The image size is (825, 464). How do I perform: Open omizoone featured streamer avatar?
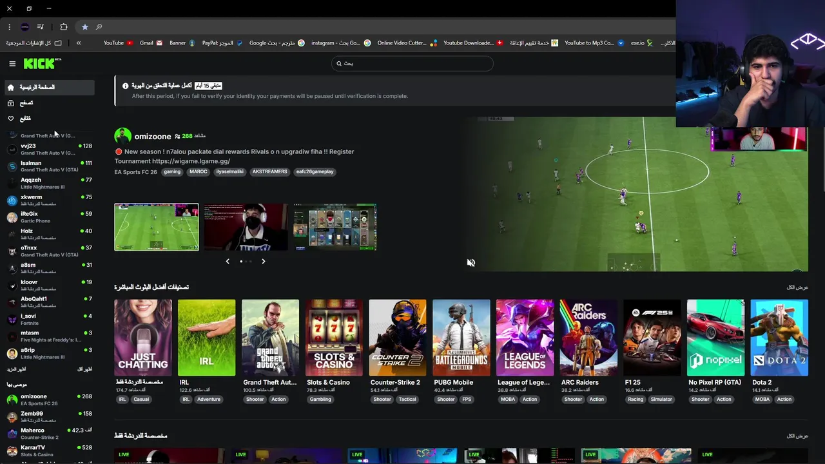[122, 136]
